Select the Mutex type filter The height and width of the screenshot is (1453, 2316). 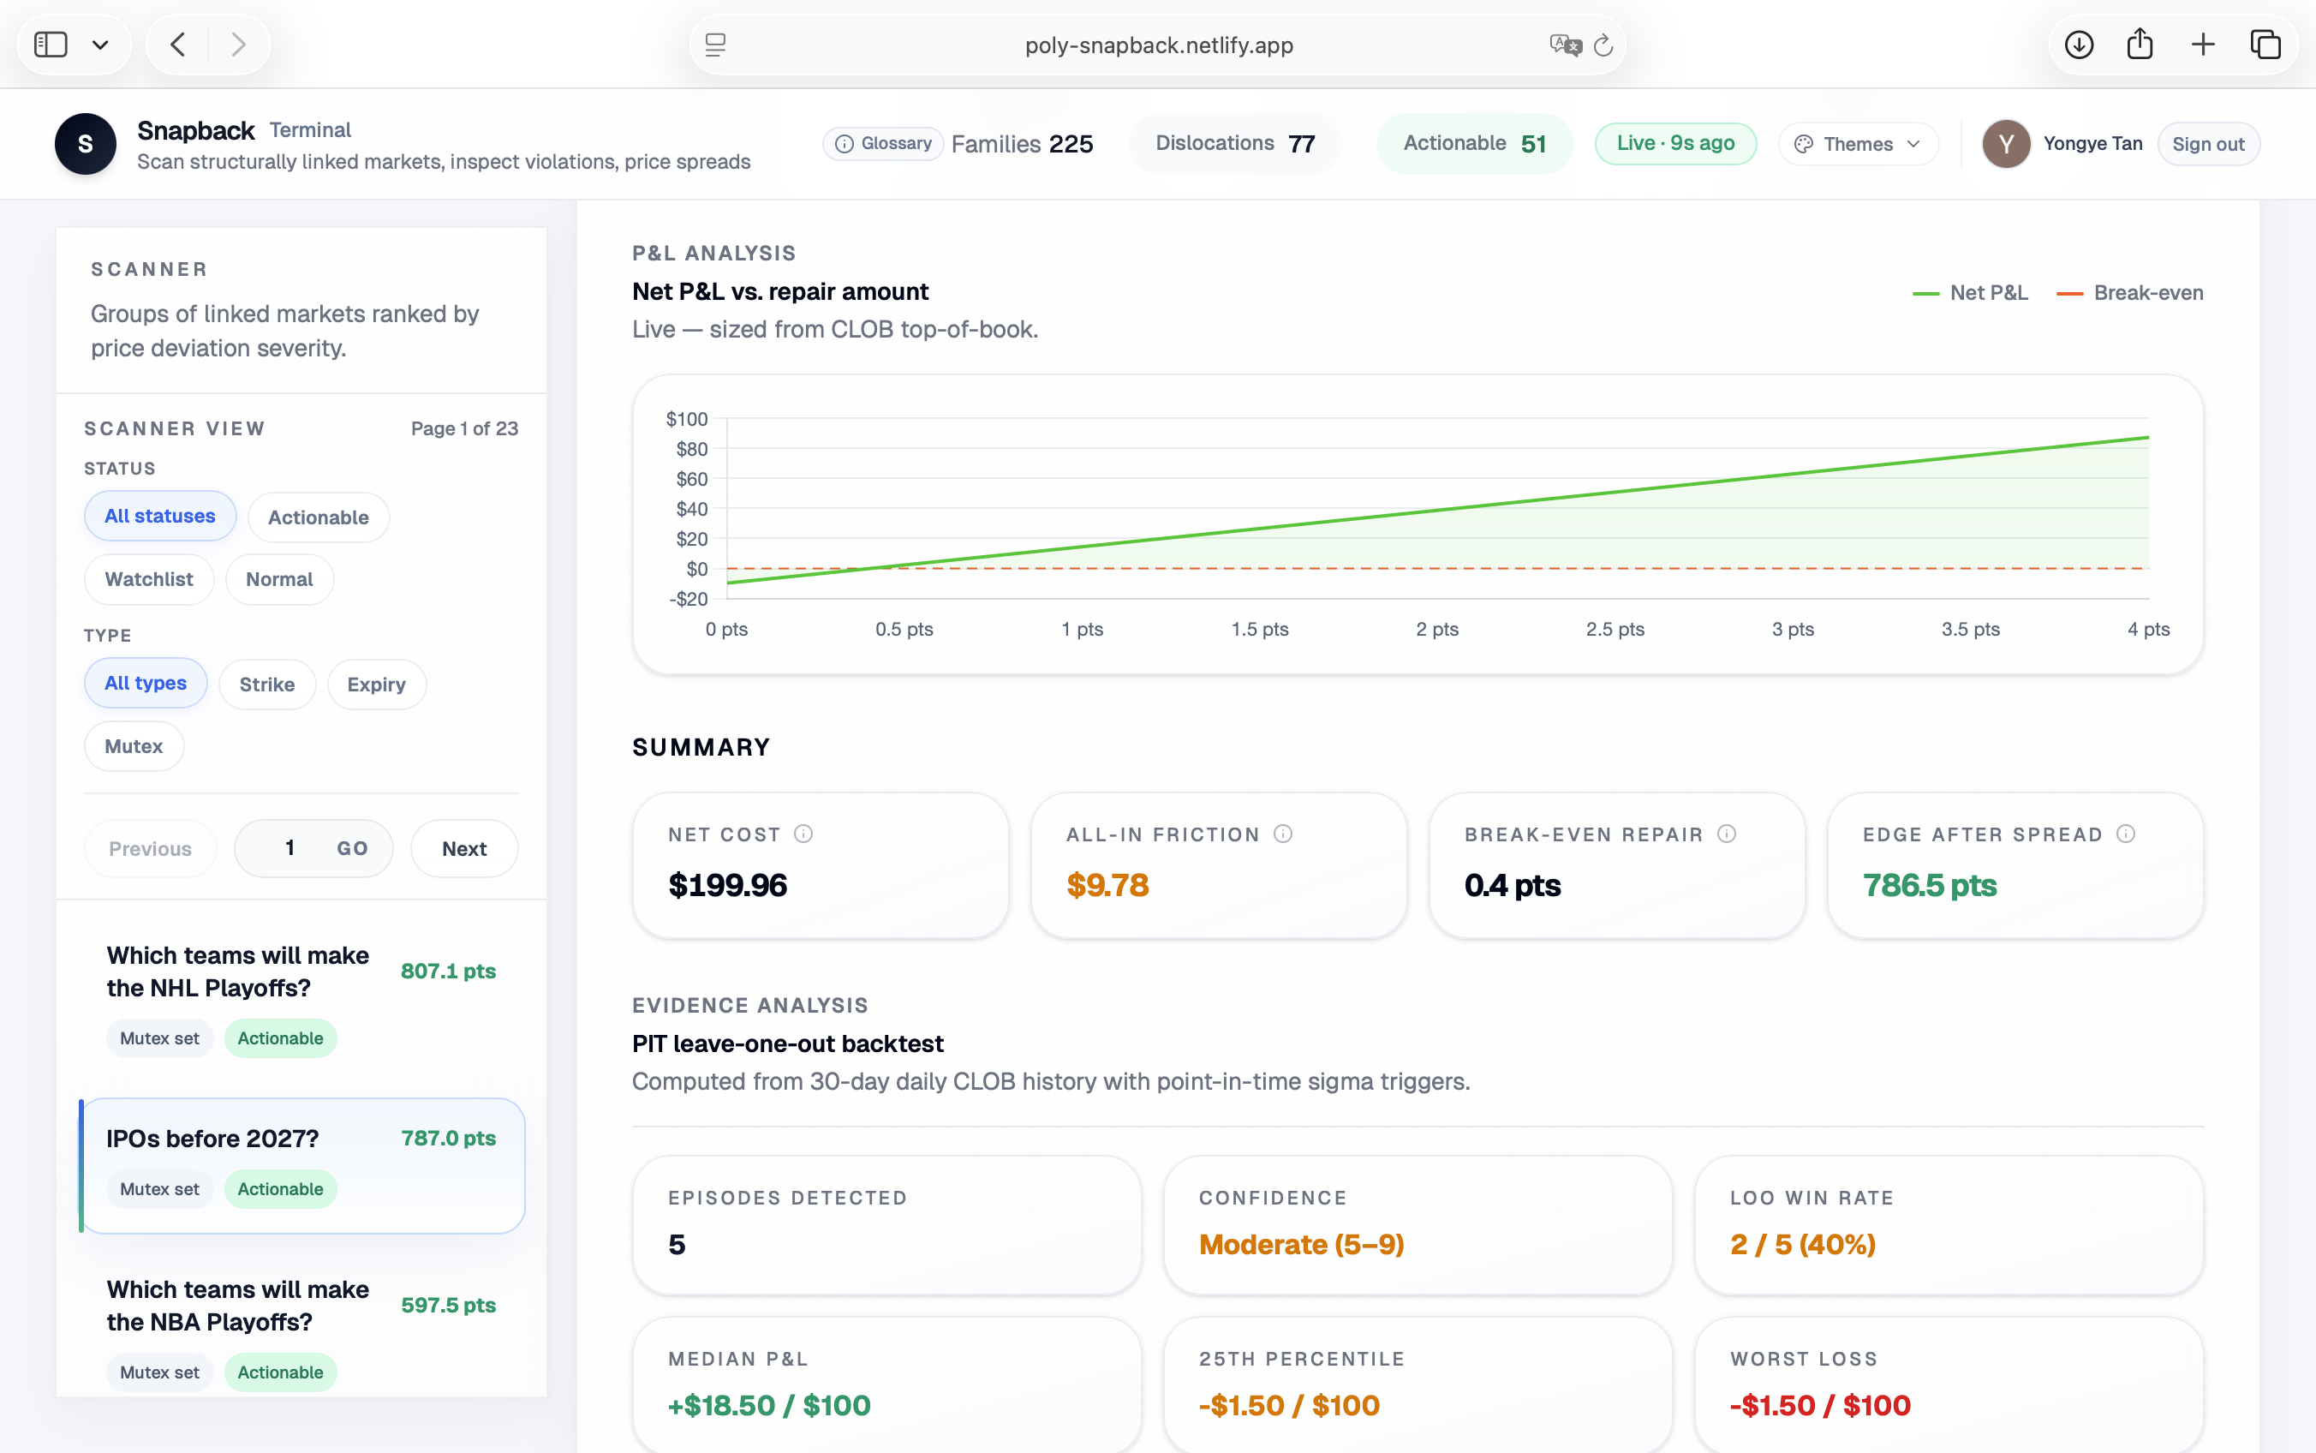point(134,745)
